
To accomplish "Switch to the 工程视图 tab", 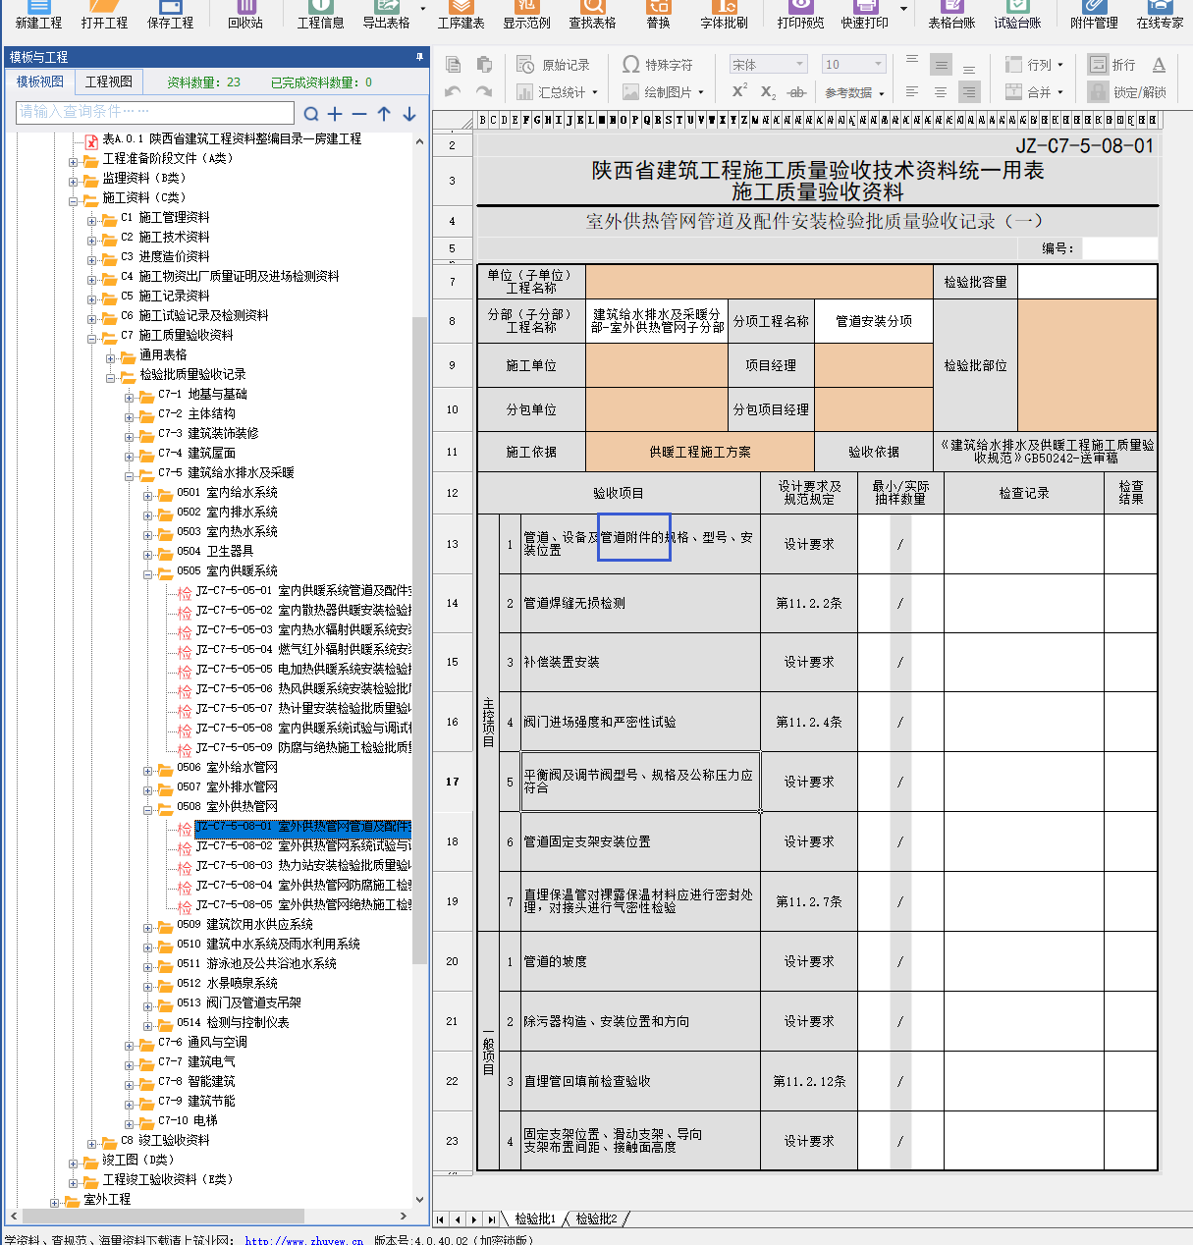I will [108, 81].
